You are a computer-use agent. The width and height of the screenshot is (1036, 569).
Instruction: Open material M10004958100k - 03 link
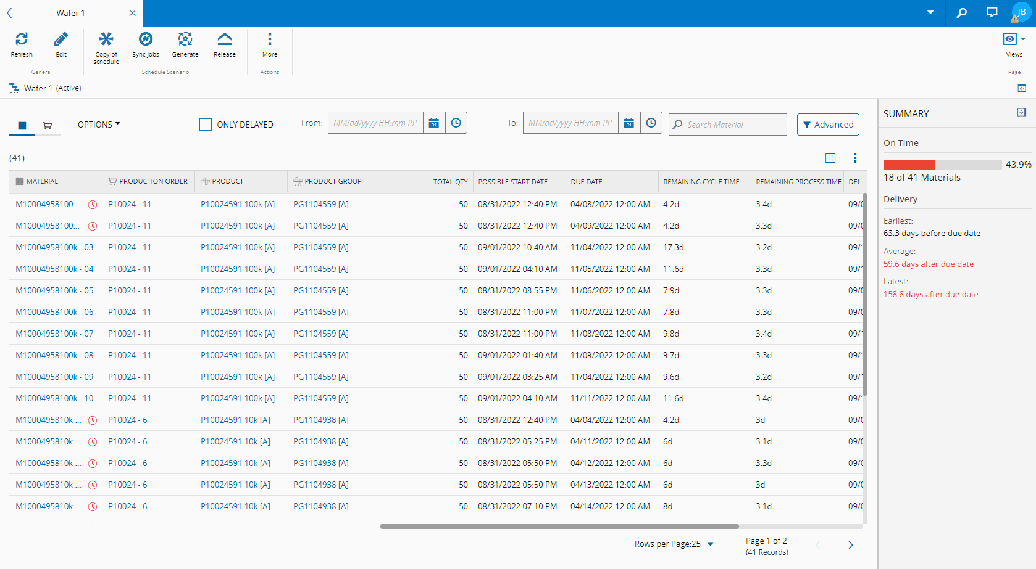[54, 247]
